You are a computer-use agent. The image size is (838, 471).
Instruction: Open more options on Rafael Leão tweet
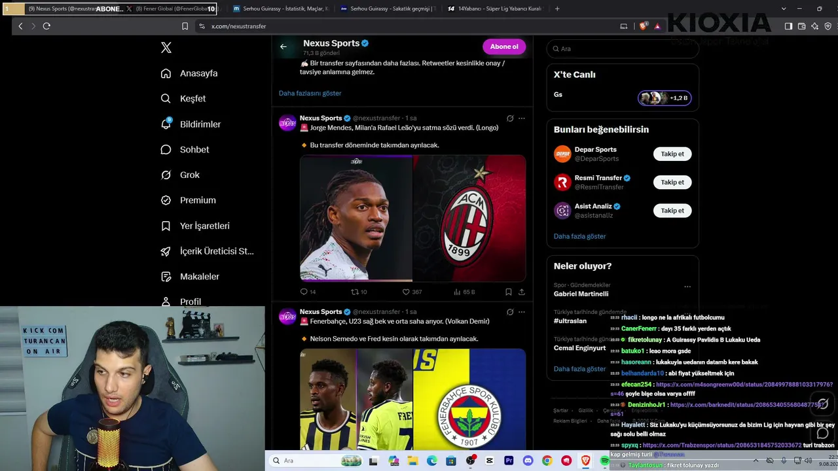[x=522, y=118]
